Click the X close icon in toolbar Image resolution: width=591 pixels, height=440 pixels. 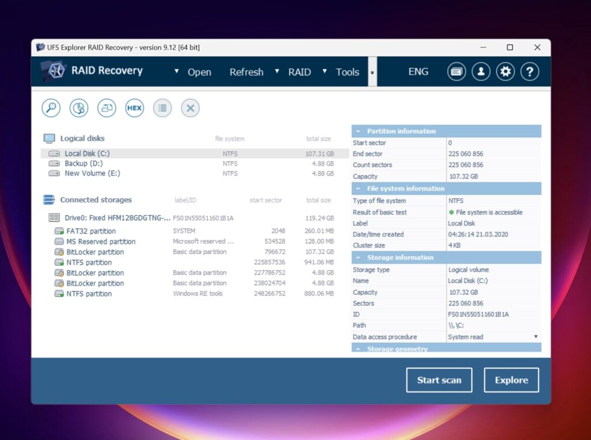(190, 108)
